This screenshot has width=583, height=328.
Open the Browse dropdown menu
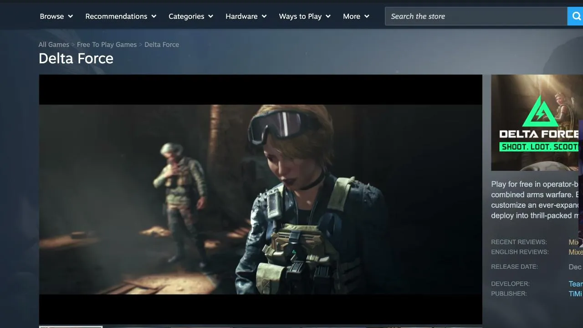pyautogui.click(x=56, y=16)
